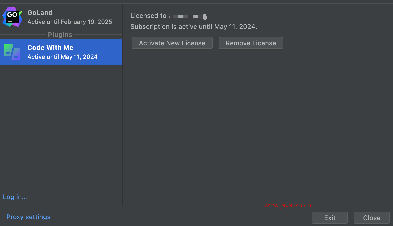Image resolution: width=393 pixels, height=226 pixels.
Task: Click the 'Licensed to' label
Action: click(148, 16)
